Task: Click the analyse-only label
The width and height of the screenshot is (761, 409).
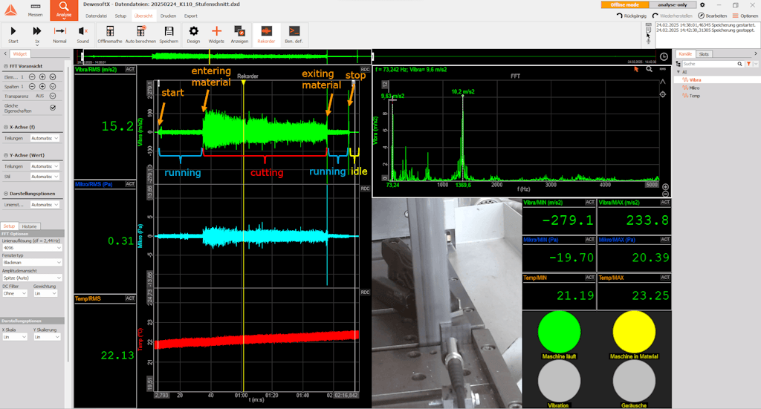Action: (x=672, y=5)
